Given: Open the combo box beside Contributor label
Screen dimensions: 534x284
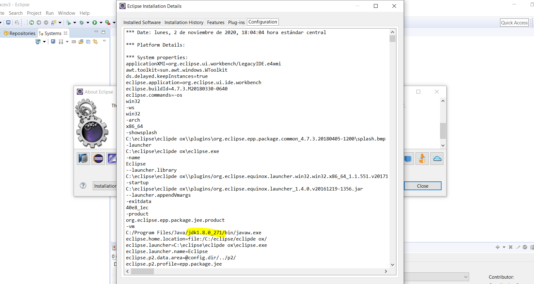Looking at the screenshot, I should pyautogui.click(x=437, y=277).
